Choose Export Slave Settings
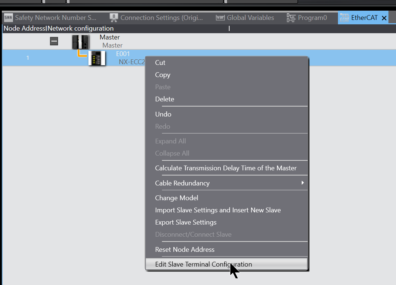 (227, 222)
